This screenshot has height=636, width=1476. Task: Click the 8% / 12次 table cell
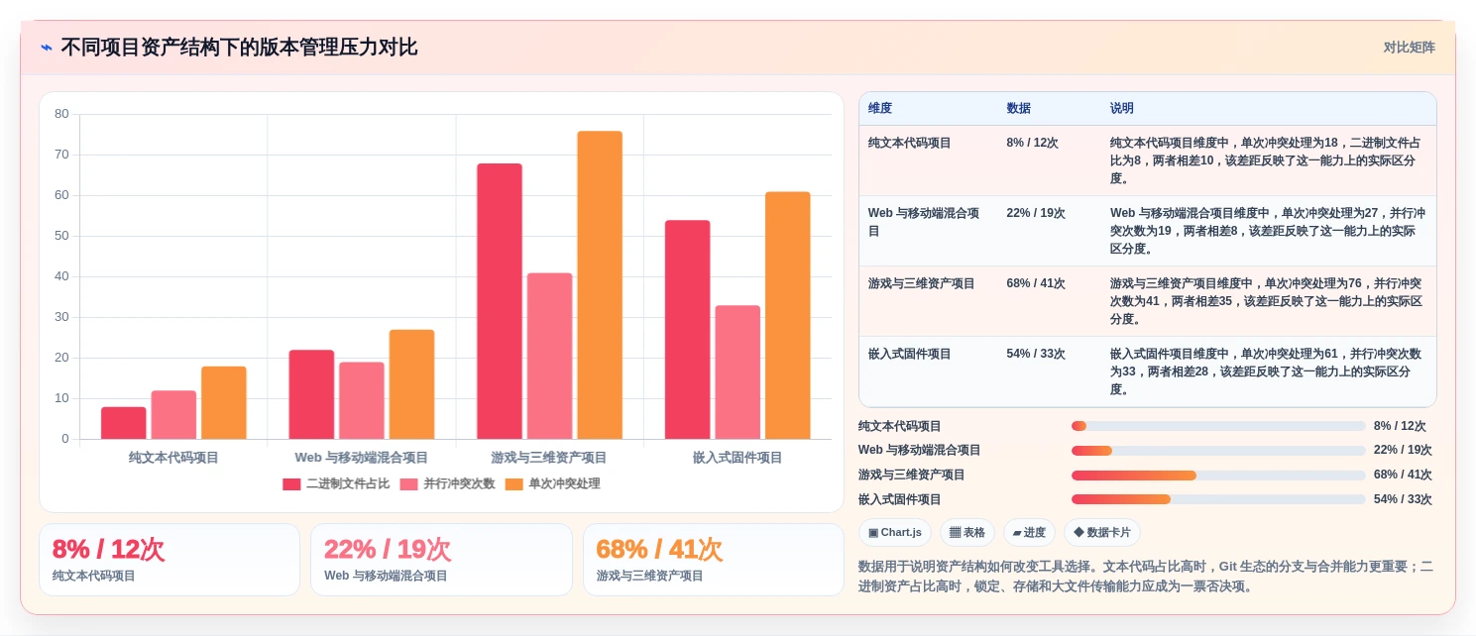(1032, 143)
